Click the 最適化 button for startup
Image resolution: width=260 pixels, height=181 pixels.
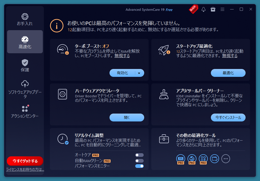tap(228, 73)
